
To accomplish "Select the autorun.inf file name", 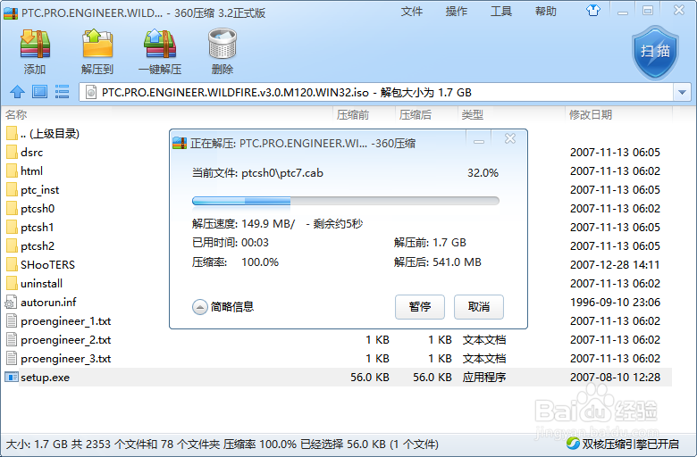I will 48,303.
